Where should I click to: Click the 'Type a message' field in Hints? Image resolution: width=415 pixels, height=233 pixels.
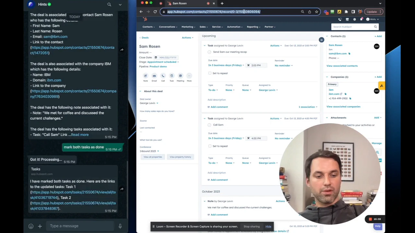[80, 226]
